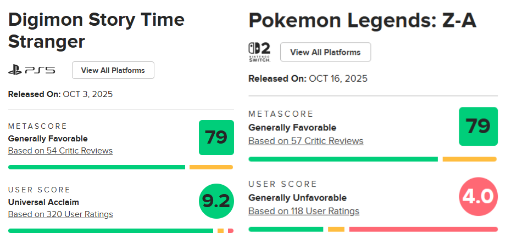Open View All Platforms for Pokemon Legends
Screen dimensions: 506x245
325,52
